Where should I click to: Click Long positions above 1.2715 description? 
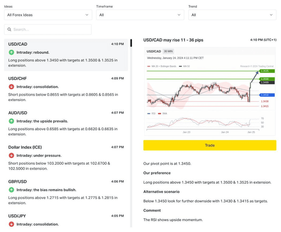click(63, 200)
